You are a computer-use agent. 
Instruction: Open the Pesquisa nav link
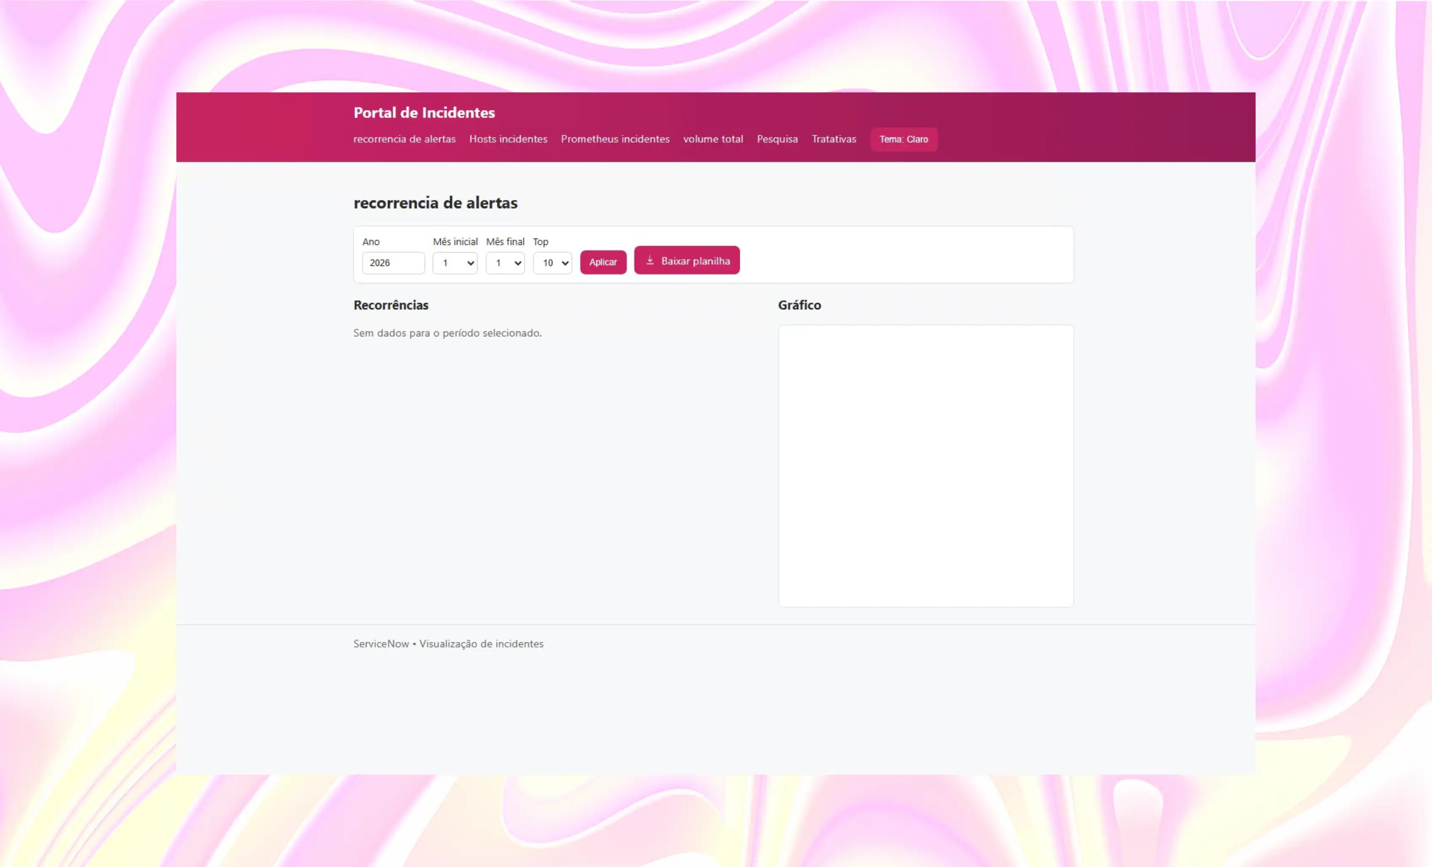777,140
